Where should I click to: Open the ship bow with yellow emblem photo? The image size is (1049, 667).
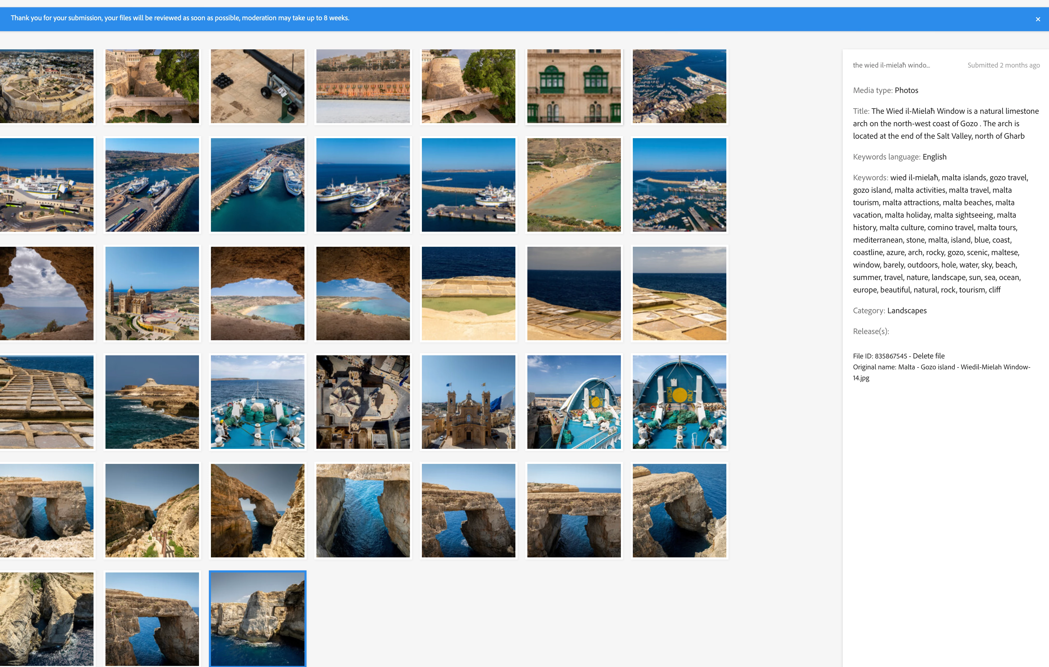point(679,402)
